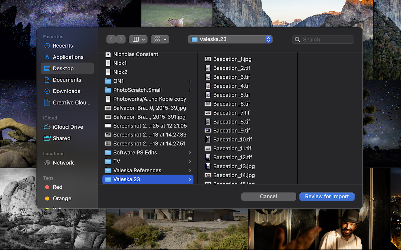The image size is (401, 250).
Task: Click the Cancel button
Action: (x=268, y=196)
